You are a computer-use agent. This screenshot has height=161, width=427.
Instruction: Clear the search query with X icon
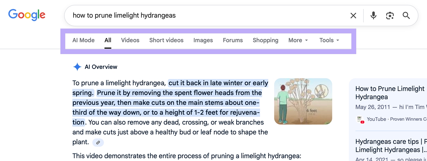tap(353, 15)
